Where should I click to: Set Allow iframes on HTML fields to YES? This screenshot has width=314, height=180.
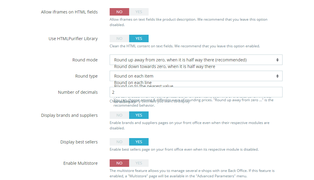click(x=139, y=12)
